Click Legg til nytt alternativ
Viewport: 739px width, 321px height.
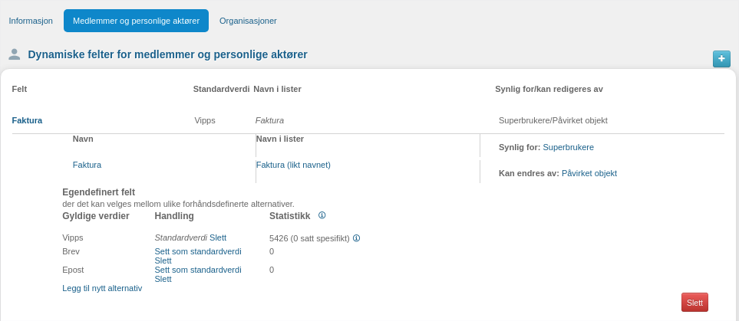(102, 288)
